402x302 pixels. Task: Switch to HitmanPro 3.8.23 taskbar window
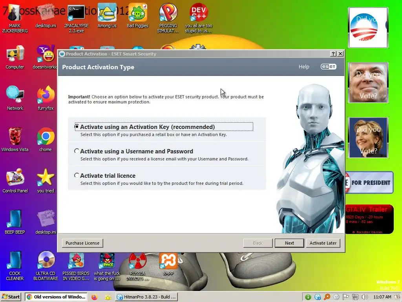[x=146, y=297]
